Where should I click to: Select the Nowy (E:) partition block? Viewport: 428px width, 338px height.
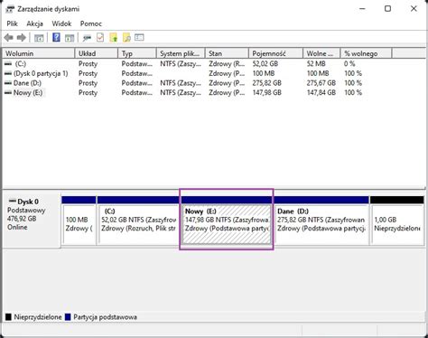tap(227, 221)
